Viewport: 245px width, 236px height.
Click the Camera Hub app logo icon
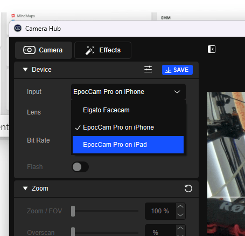pos(18,28)
